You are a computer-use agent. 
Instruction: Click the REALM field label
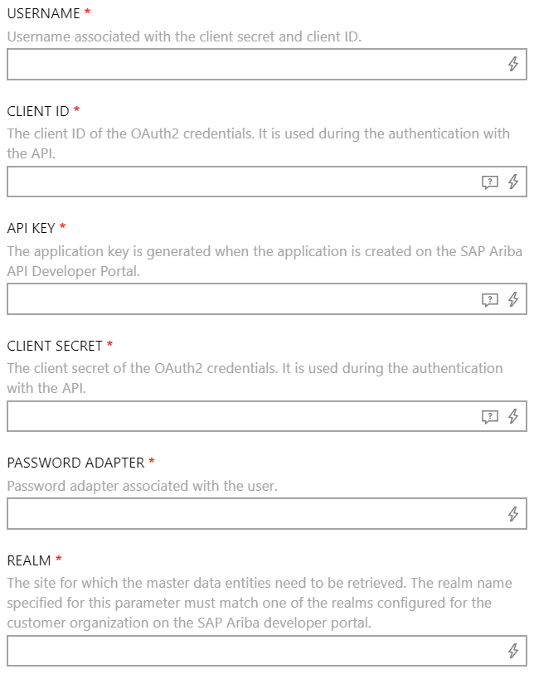pyautogui.click(x=29, y=560)
